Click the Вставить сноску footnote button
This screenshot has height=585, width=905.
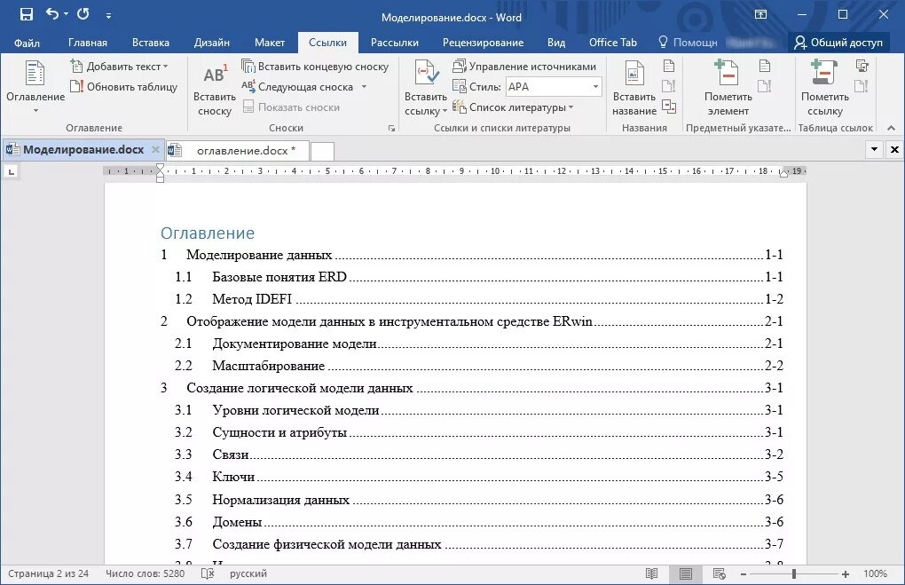[215, 90]
